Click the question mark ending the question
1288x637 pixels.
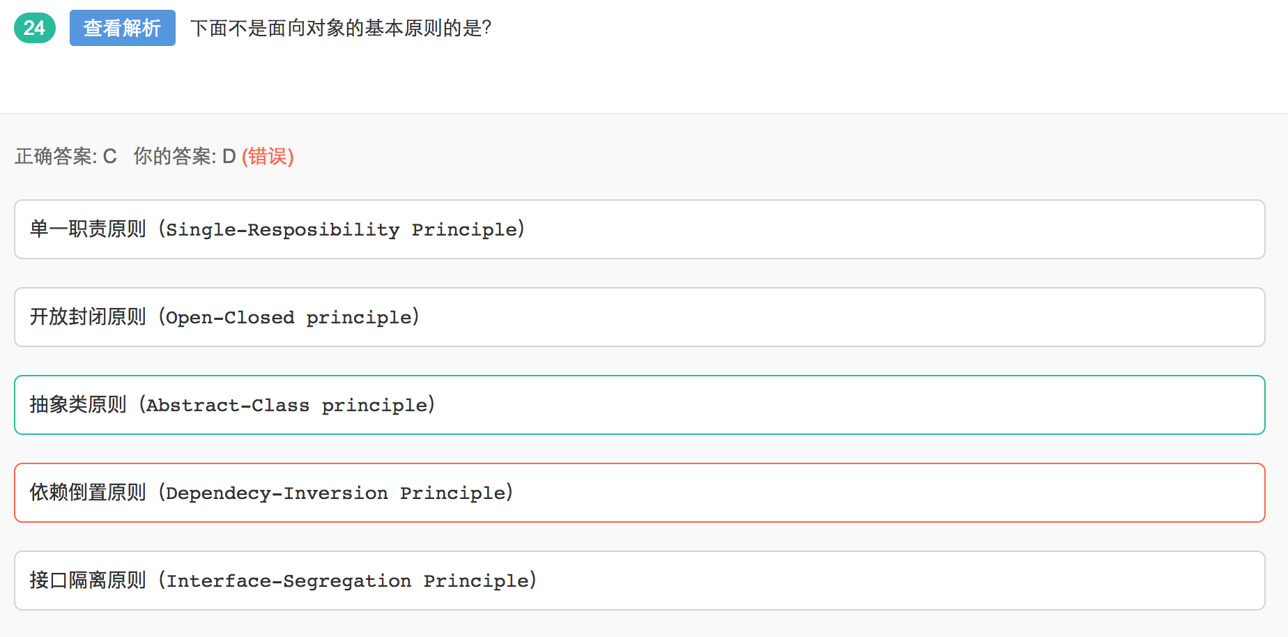coord(486,28)
